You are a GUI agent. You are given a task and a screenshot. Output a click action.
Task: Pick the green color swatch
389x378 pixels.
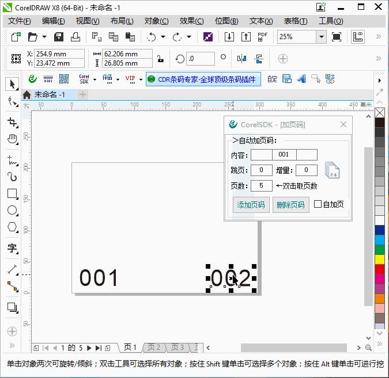click(379, 250)
